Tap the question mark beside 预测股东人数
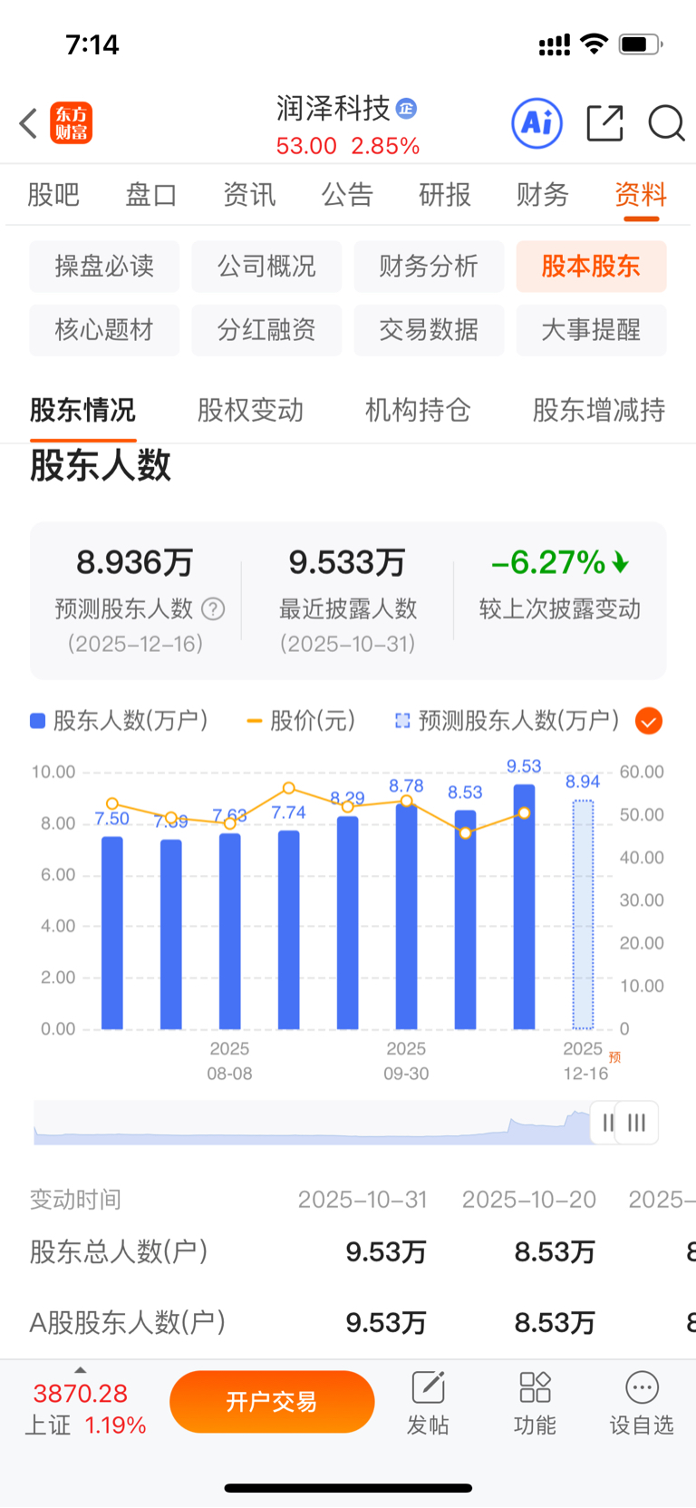This screenshot has height=1508, width=696. click(213, 608)
